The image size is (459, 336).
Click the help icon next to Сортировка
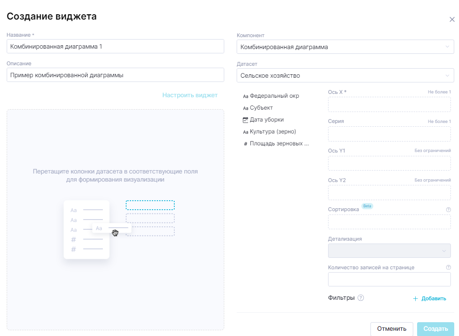448,209
